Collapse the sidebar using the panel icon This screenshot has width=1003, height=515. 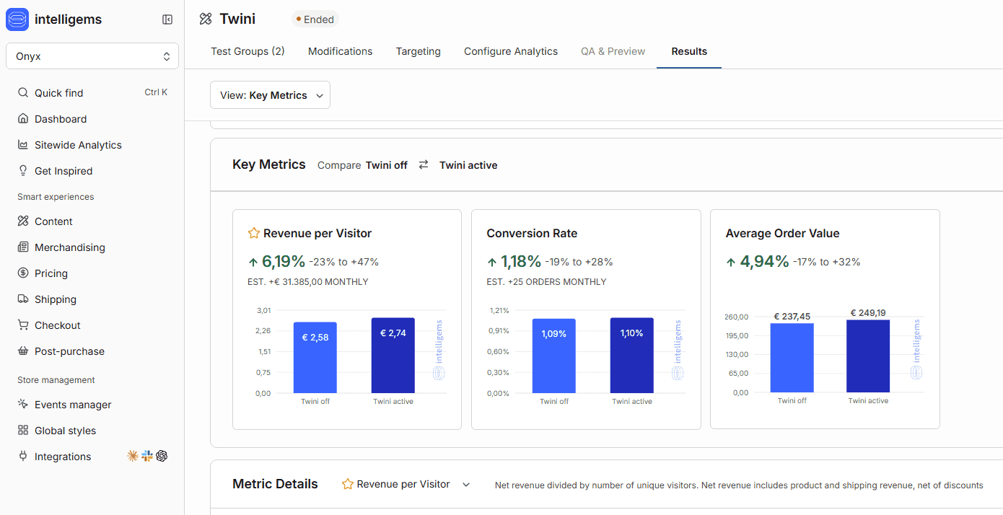pos(167,19)
